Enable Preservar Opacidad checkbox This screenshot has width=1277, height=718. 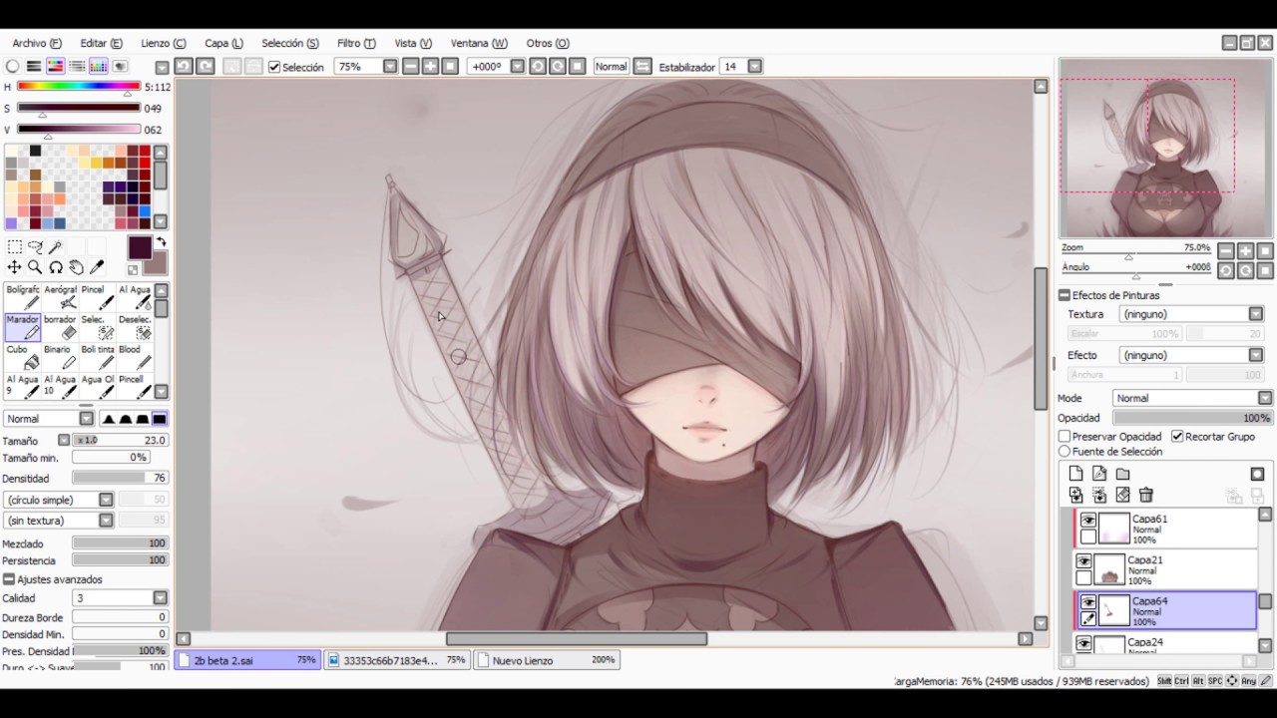click(x=1064, y=437)
